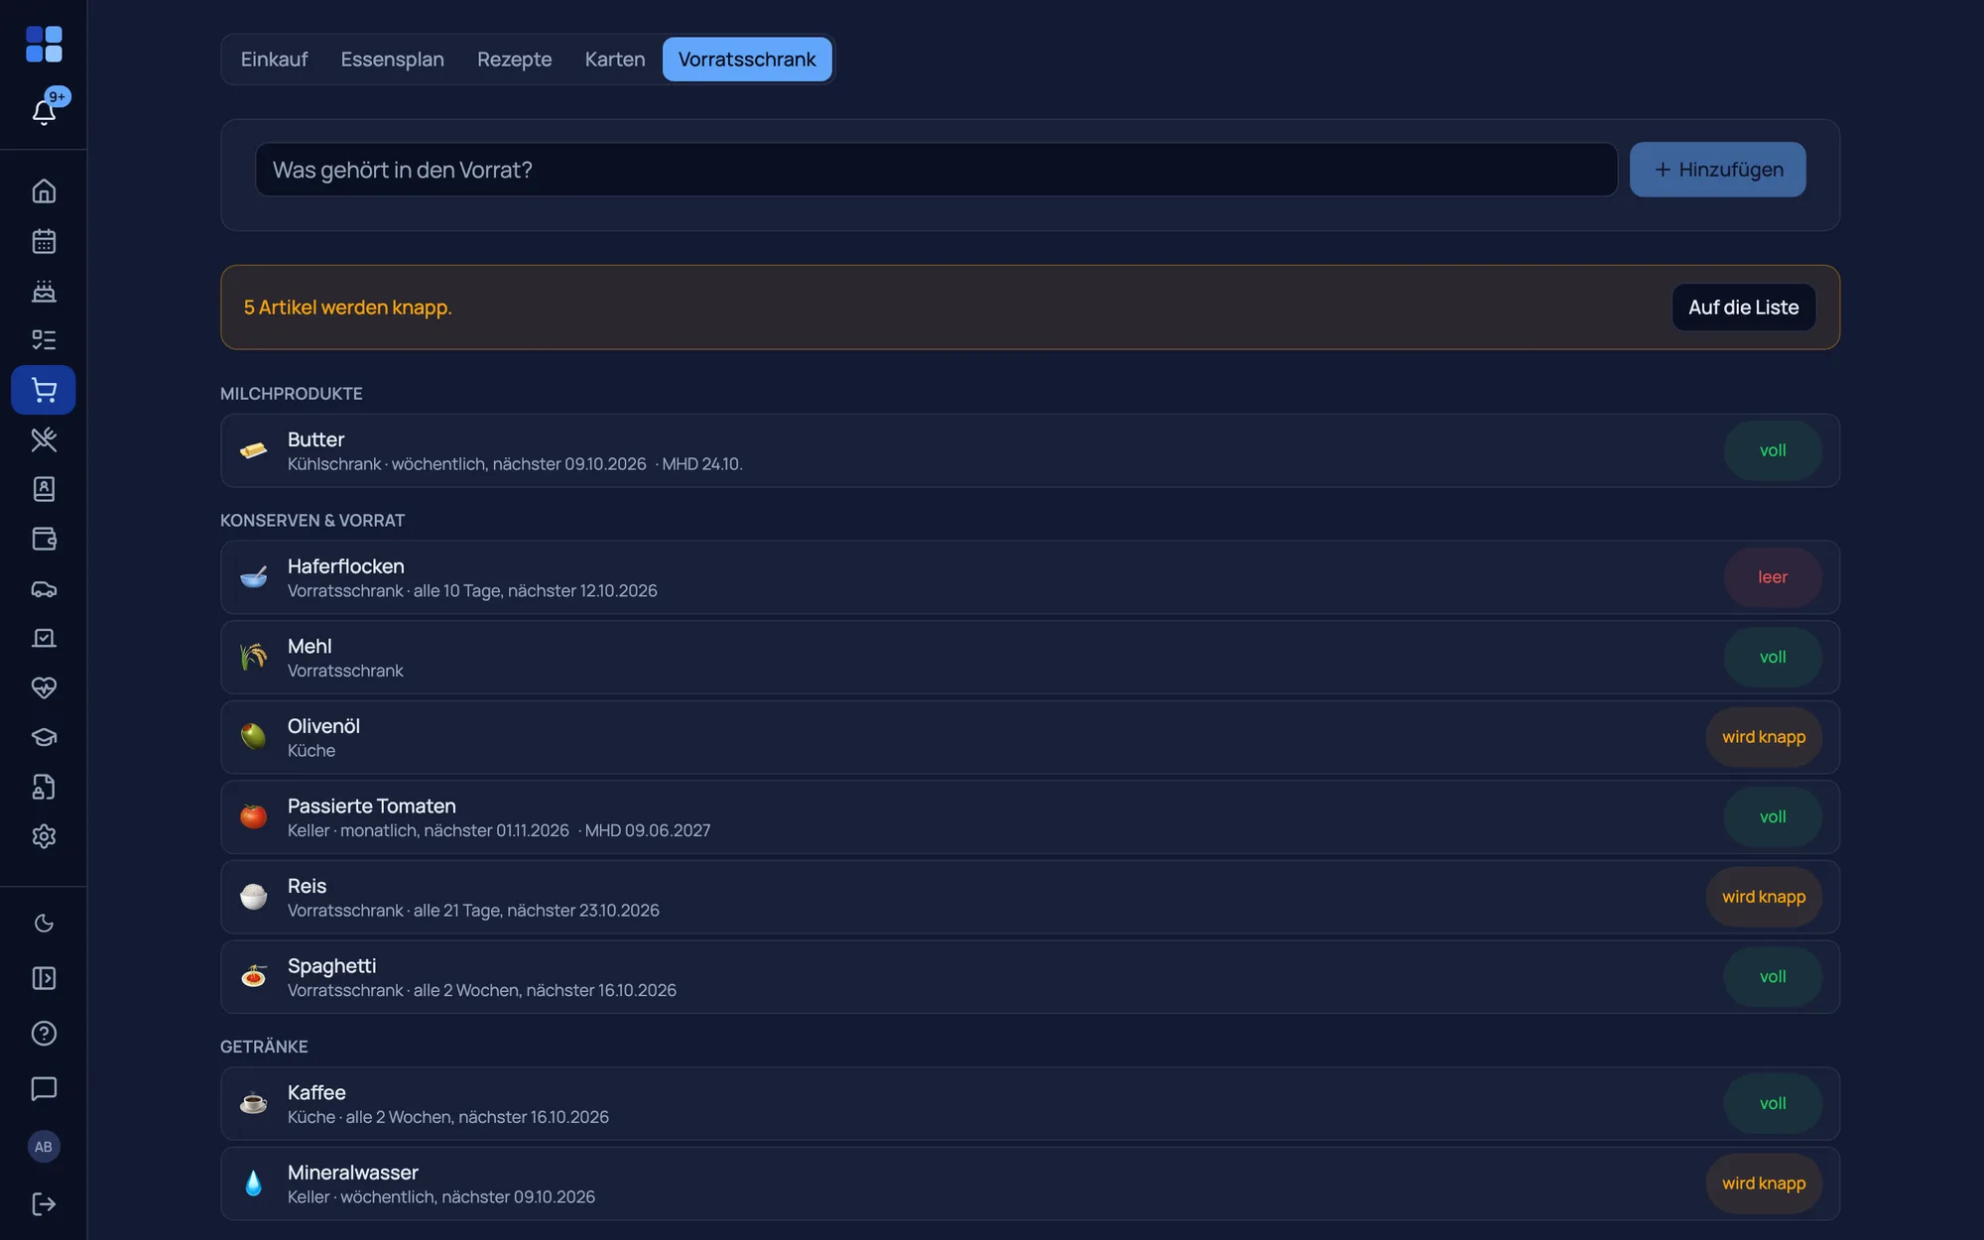This screenshot has height=1240, width=1984.
Task: Open the car icon in sidebar
Action: click(44, 588)
